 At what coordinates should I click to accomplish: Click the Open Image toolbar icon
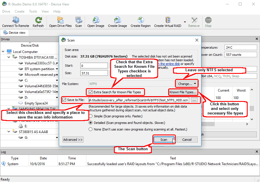pyautogui.click(x=96, y=20)
